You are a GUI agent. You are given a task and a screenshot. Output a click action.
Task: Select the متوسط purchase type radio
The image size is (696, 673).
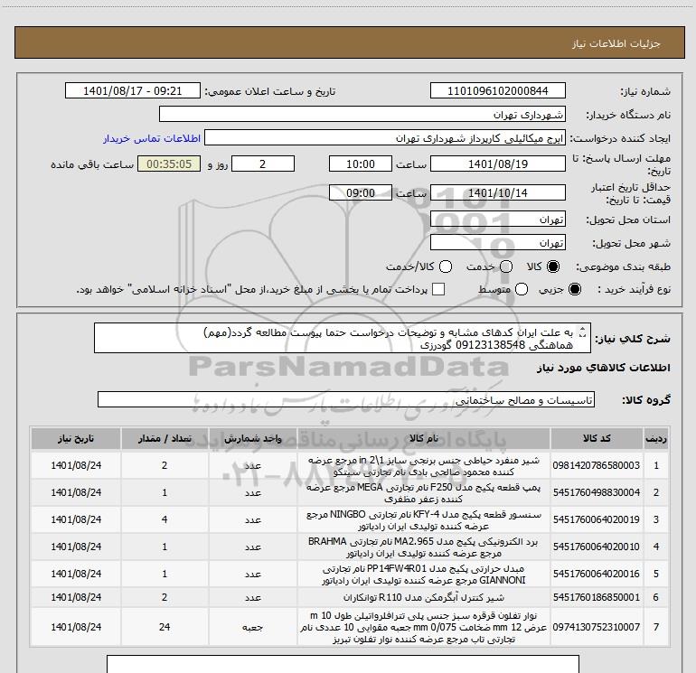coord(522,289)
